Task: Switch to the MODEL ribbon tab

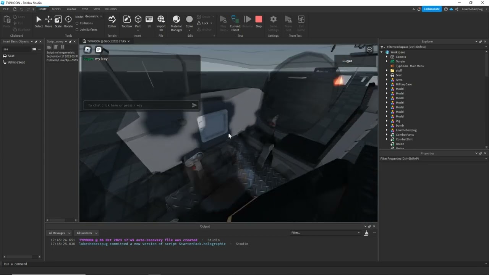Action: point(57,9)
